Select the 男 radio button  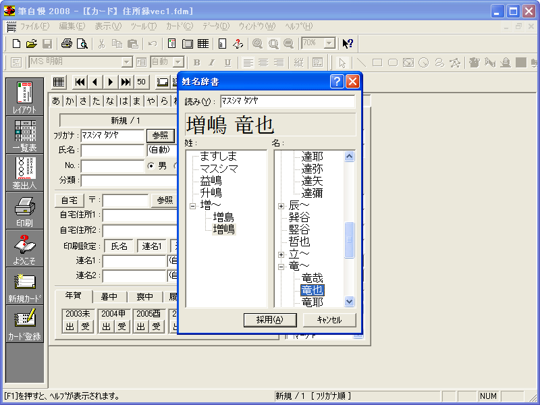tap(151, 166)
